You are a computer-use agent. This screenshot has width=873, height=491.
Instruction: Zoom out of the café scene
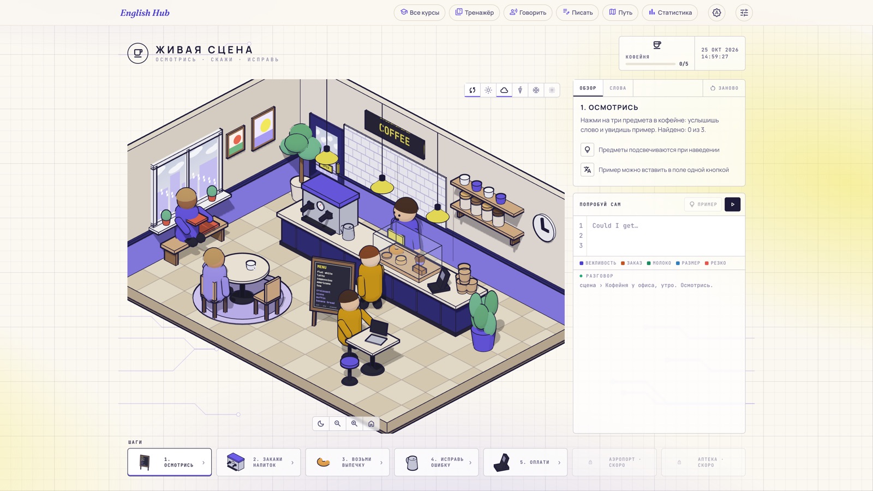(338, 423)
